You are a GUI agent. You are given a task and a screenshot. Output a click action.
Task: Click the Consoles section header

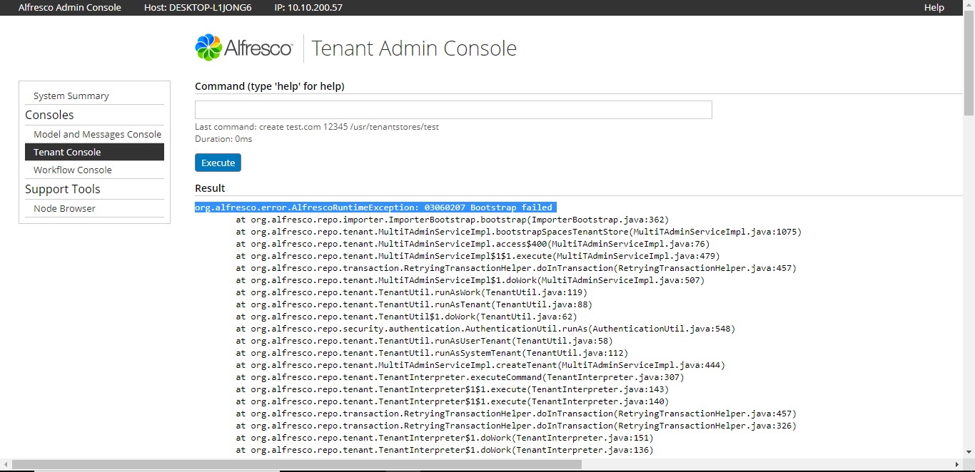point(49,114)
